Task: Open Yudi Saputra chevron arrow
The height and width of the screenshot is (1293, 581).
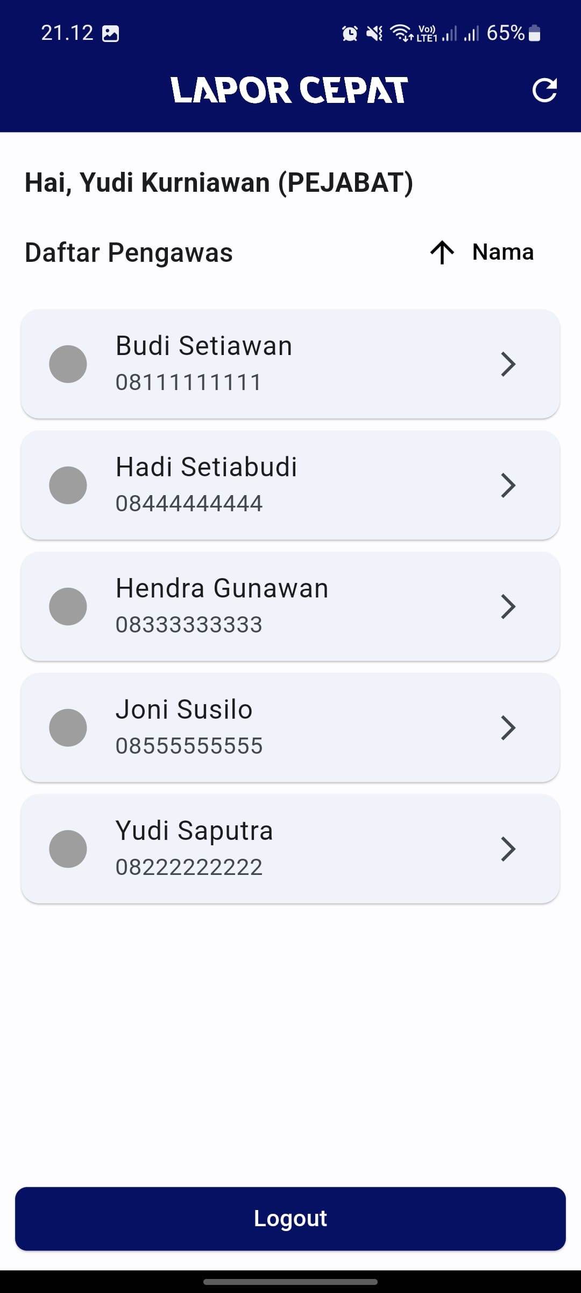Action: point(508,849)
